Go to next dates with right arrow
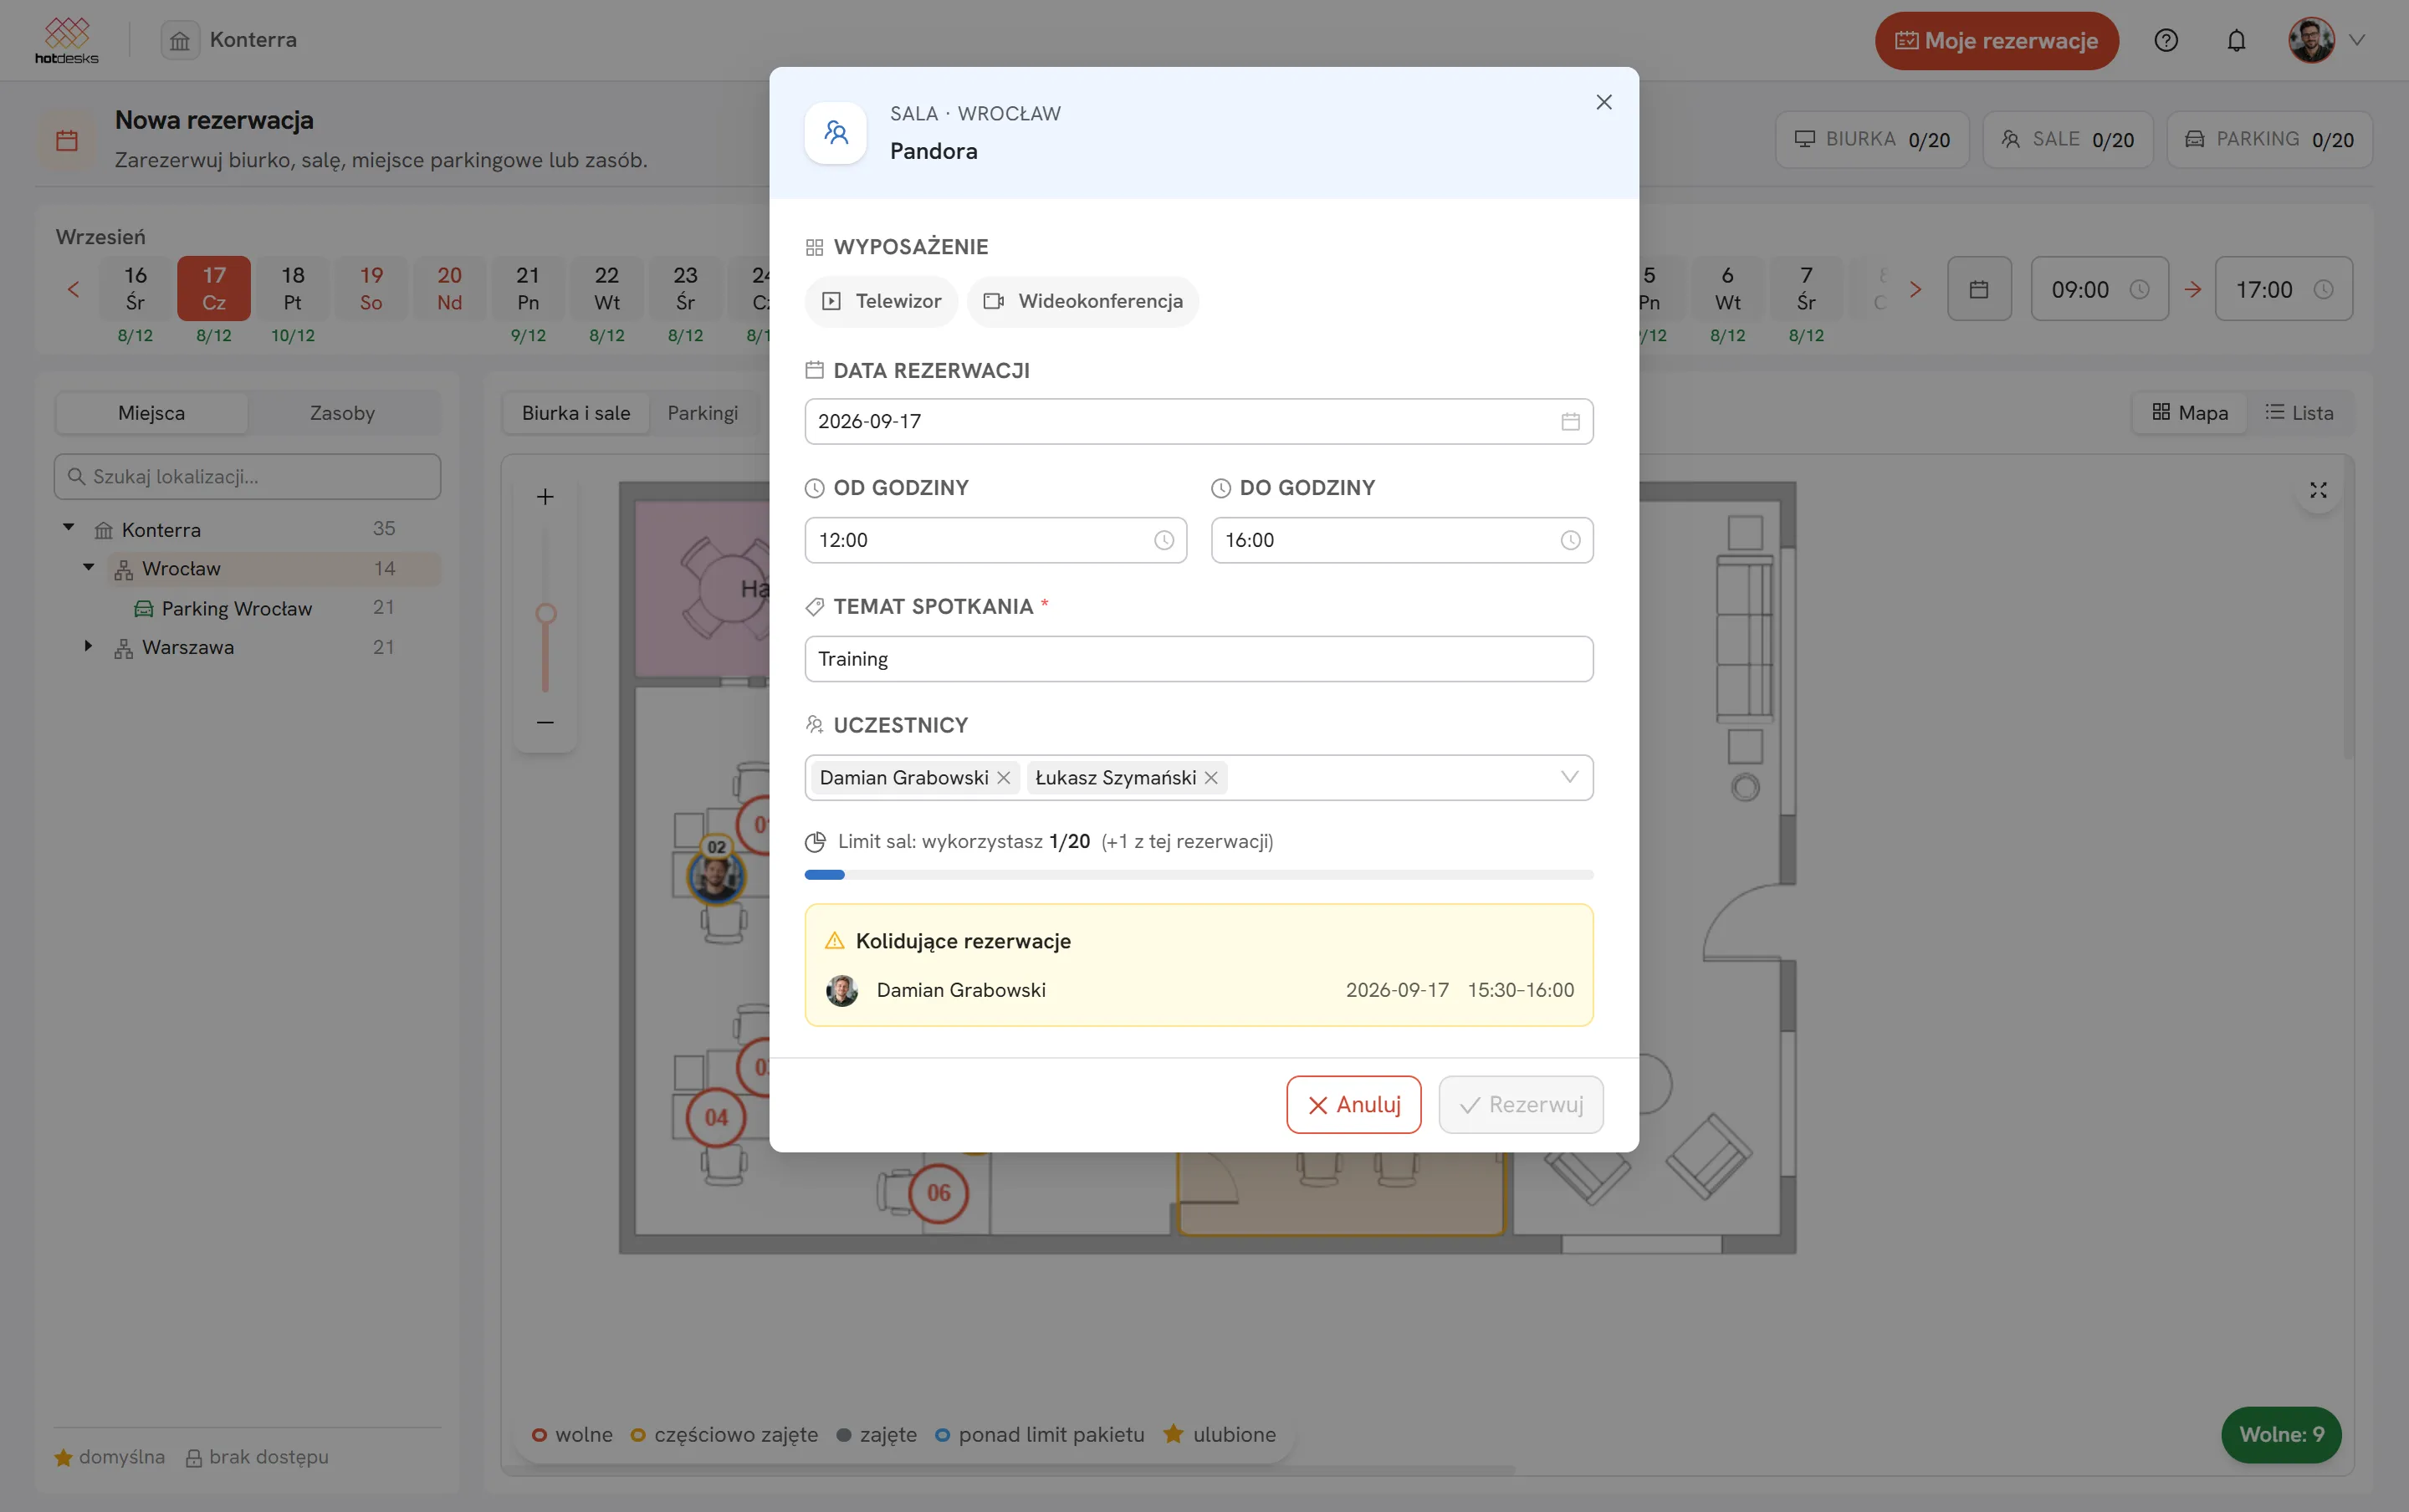 coord(1915,290)
